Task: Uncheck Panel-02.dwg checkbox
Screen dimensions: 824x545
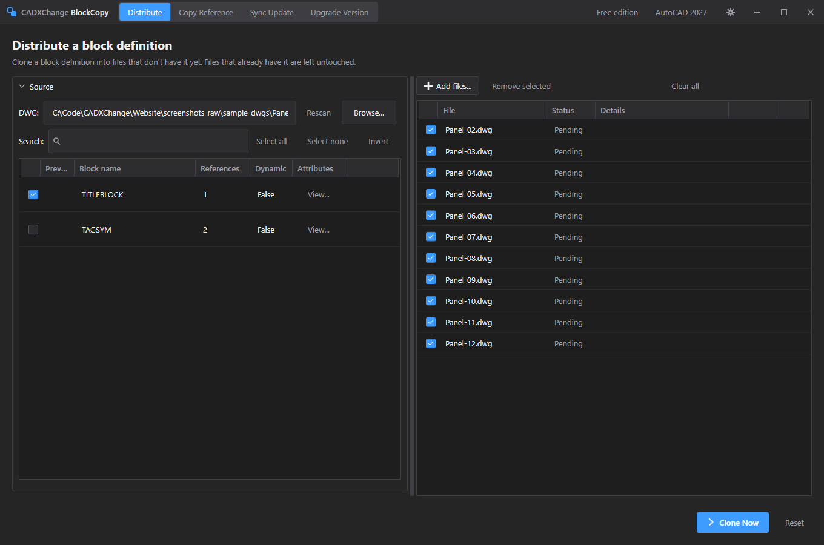Action: click(431, 130)
